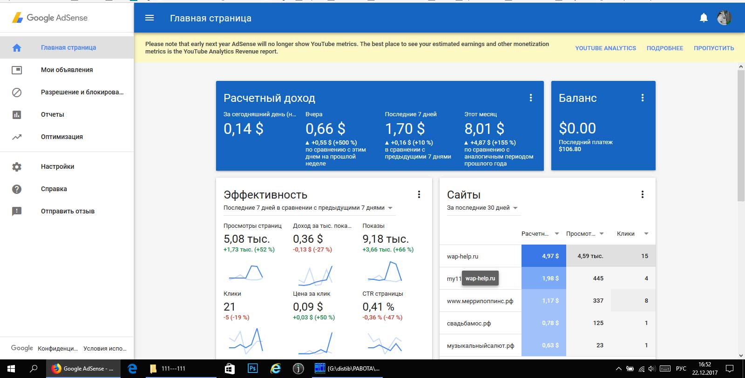Open Разрешение и блокирование section

67,92
